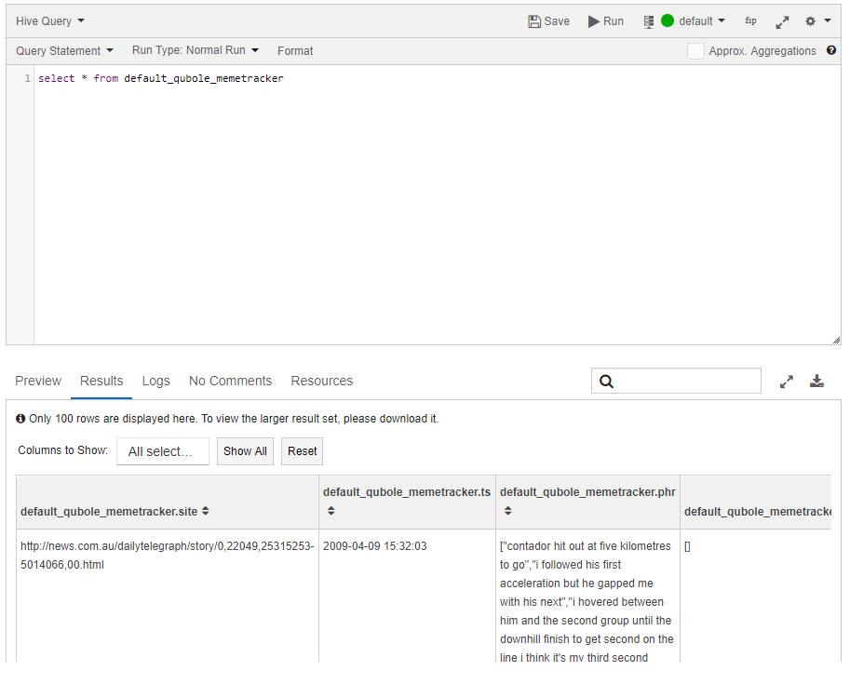
Task: Click the search magnifier icon
Action: click(606, 382)
